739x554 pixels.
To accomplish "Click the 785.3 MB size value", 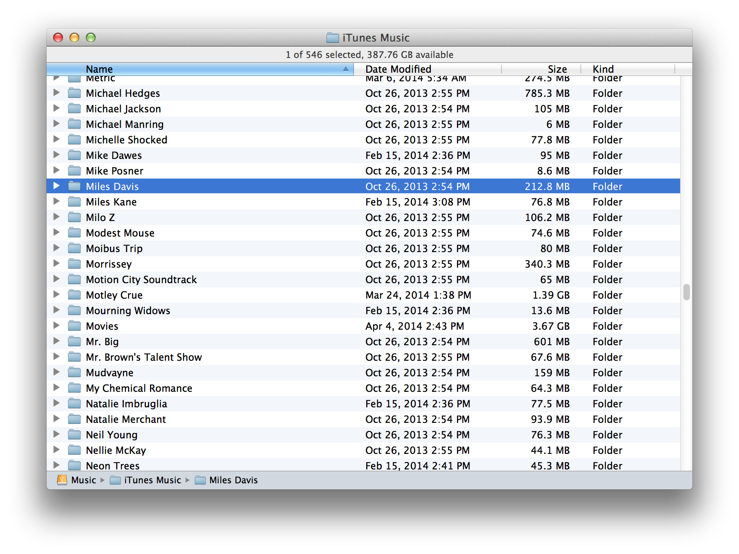I will 547,93.
